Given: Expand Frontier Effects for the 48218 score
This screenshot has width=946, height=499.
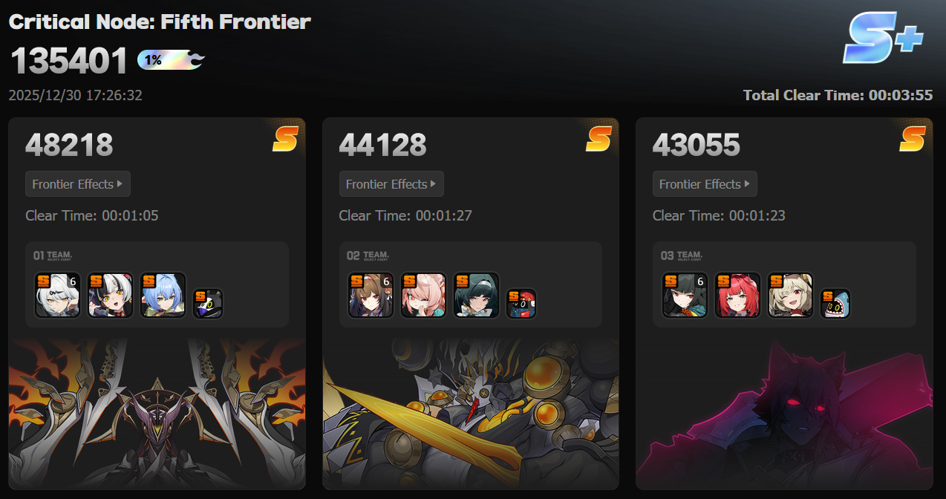Looking at the screenshot, I should [78, 184].
